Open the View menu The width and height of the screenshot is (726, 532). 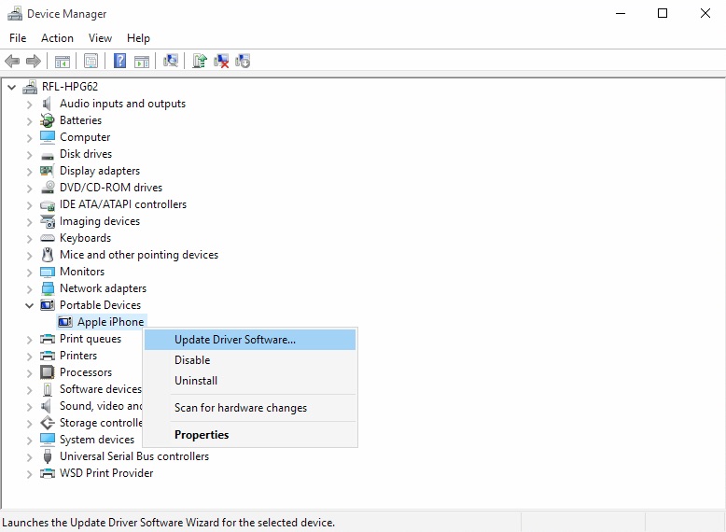100,38
